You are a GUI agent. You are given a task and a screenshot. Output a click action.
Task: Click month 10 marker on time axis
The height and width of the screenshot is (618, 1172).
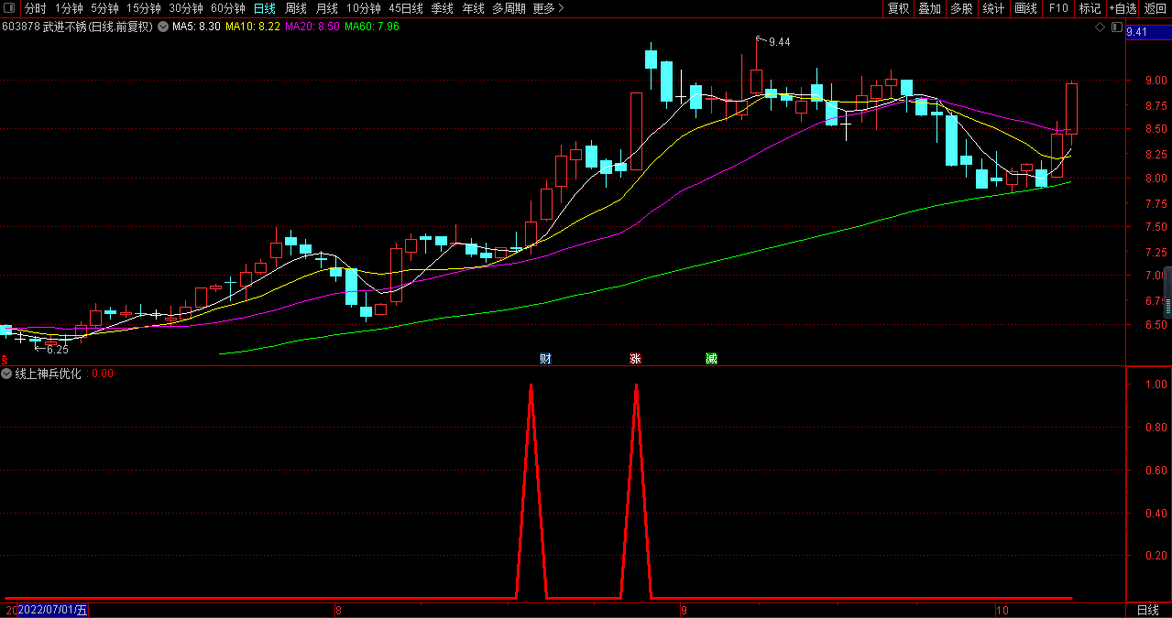tap(1001, 610)
